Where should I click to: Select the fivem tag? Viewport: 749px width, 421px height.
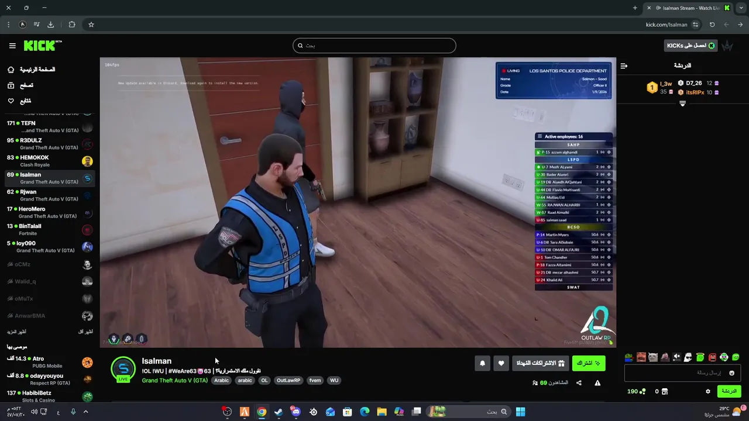315,381
